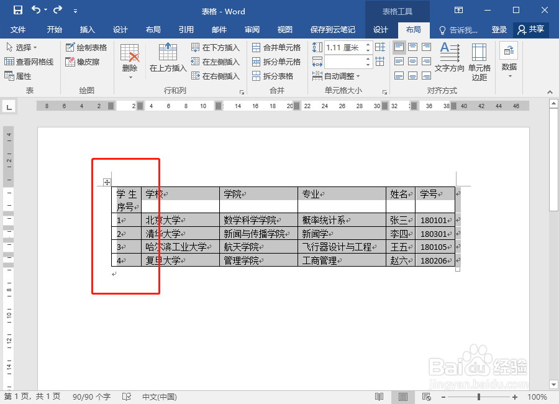The image size is (559, 404).
Task: Switch to Print Layout view icon
Action: [x=403, y=397]
